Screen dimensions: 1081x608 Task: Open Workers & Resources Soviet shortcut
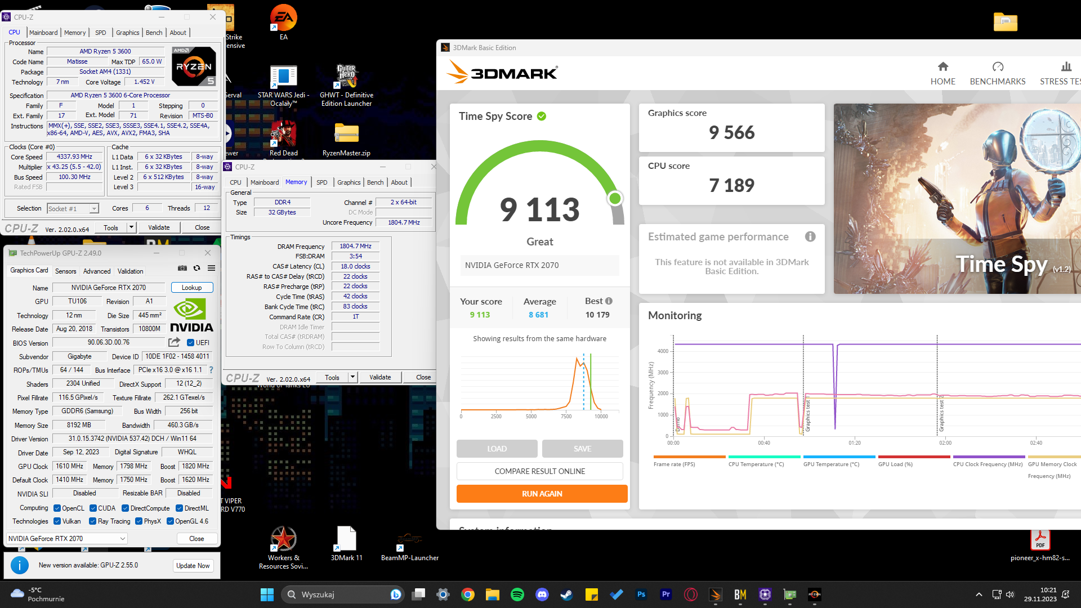click(x=283, y=548)
